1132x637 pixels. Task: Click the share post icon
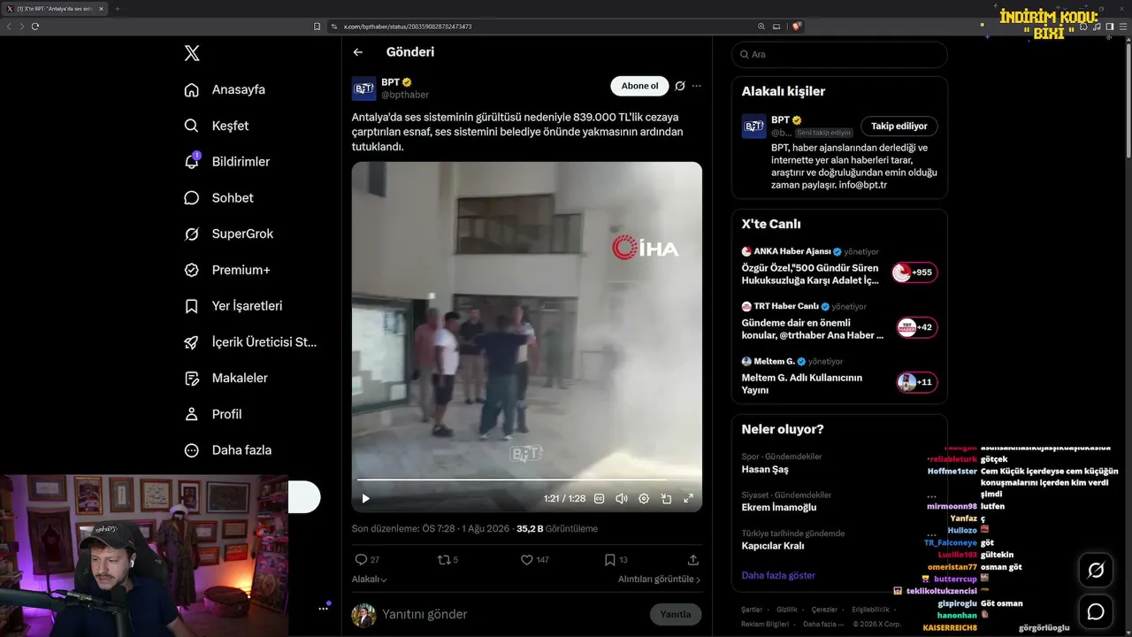point(693,560)
